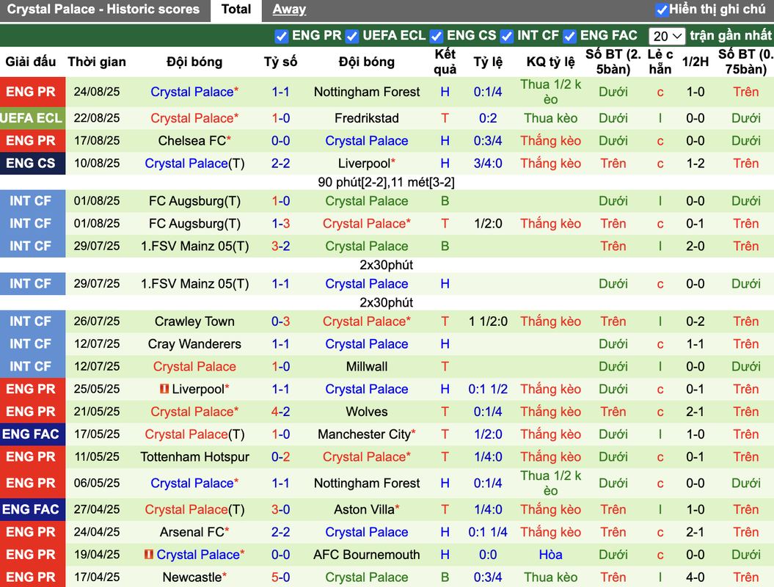The height and width of the screenshot is (587, 774).
Task: Uncheck the ENG CS league filter
Action: (437, 36)
